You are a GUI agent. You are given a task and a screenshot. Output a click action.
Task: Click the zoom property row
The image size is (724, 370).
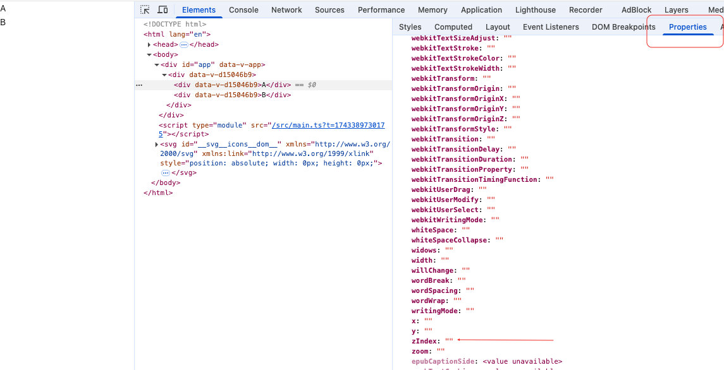[428, 352]
